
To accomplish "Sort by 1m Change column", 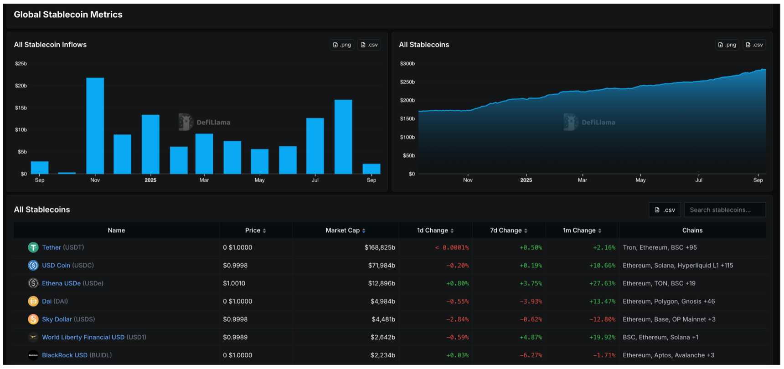I will (x=582, y=231).
